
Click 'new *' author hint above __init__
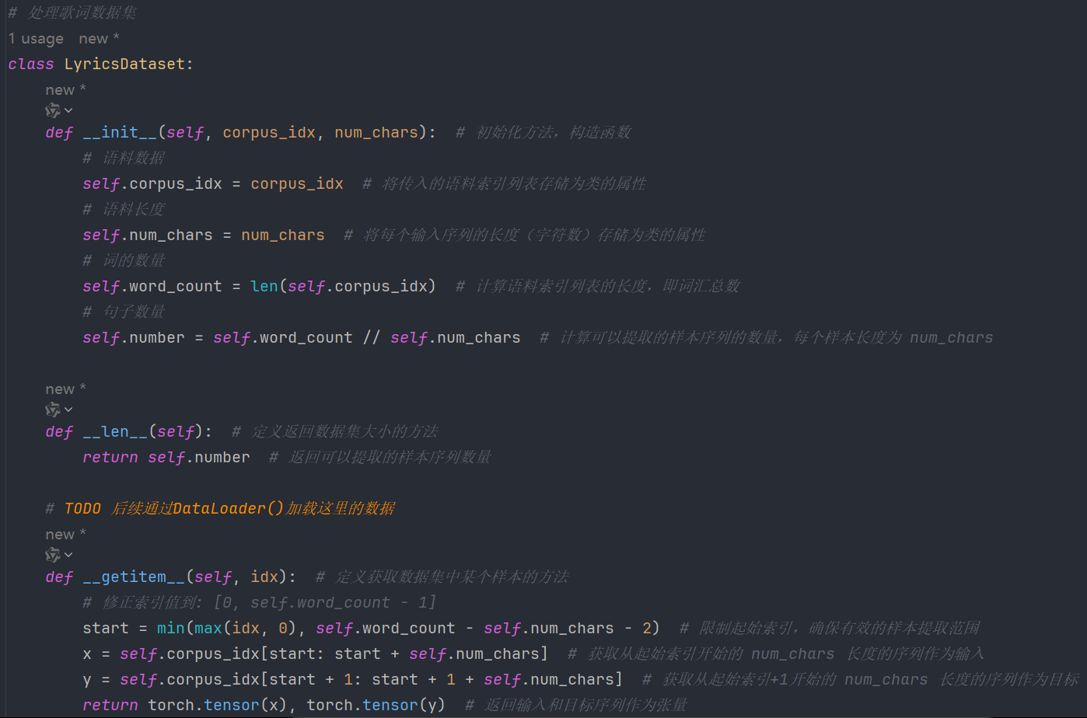[x=66, y=90]
